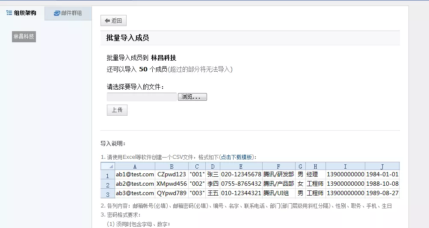This screenshot has height=228, width=429.
Task: Click the back arrow icon
Action: (x=107, y=20)
